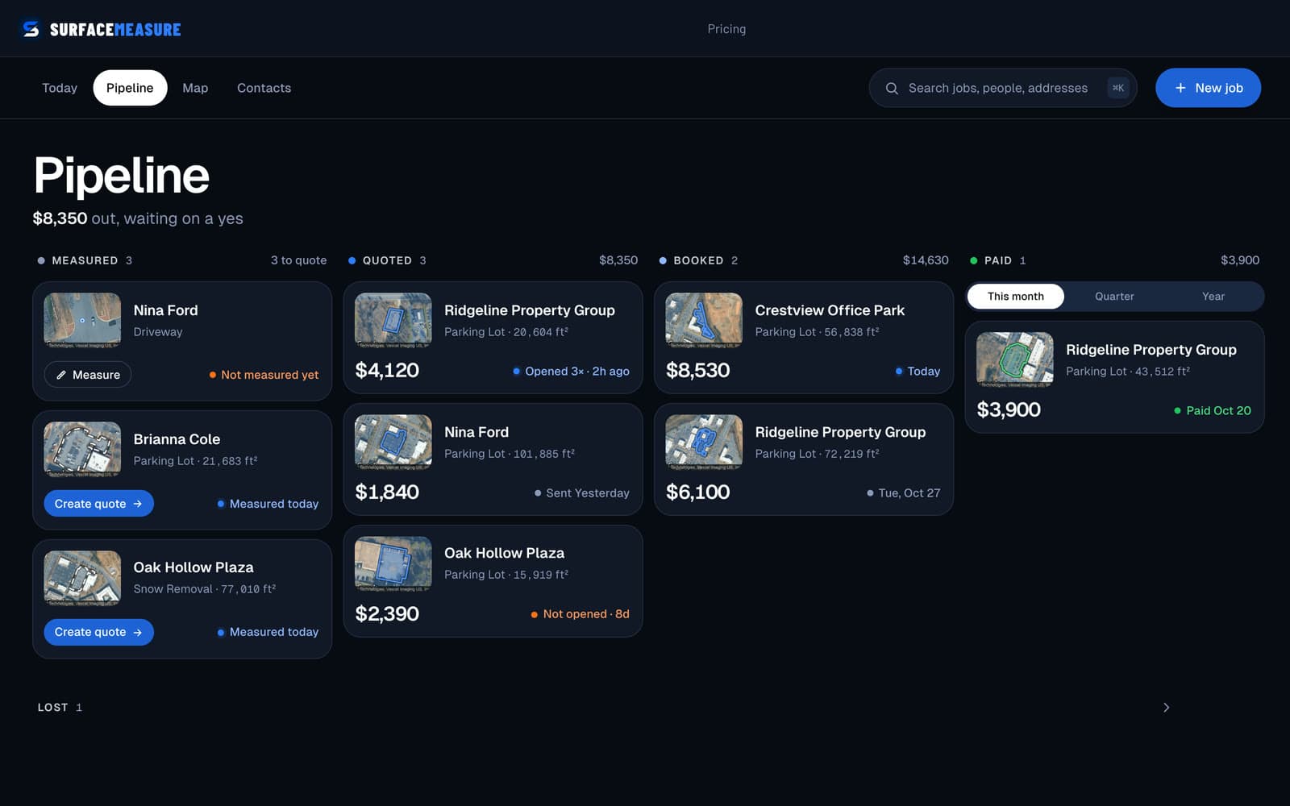Click the MEASURED column header
Screen dimensions: 1290x806
[x=85, y=260]
